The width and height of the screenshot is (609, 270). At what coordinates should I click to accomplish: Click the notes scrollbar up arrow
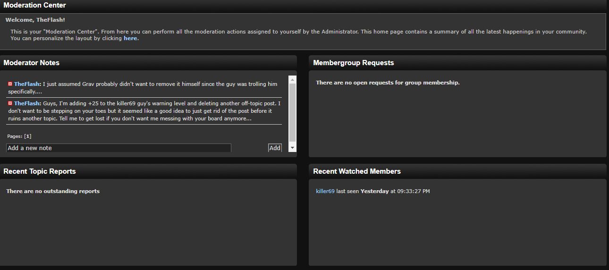click(292, 79)
